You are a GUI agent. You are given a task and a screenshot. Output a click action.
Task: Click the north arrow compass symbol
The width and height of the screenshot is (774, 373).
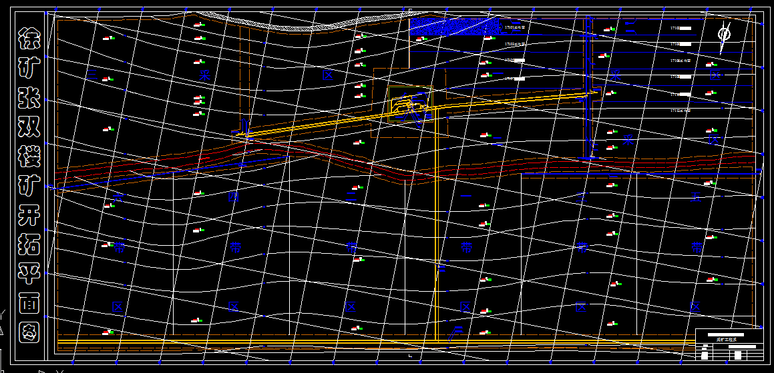click(724, 37)
